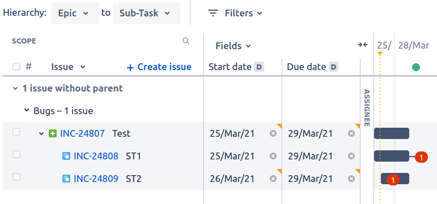Click the Due date column header
Image resolution: width=437 pixels, height=204 pixels.
point(306,67)
